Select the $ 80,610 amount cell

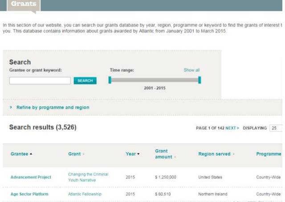[163, 194]
